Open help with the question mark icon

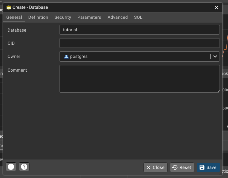pos(24,167)
